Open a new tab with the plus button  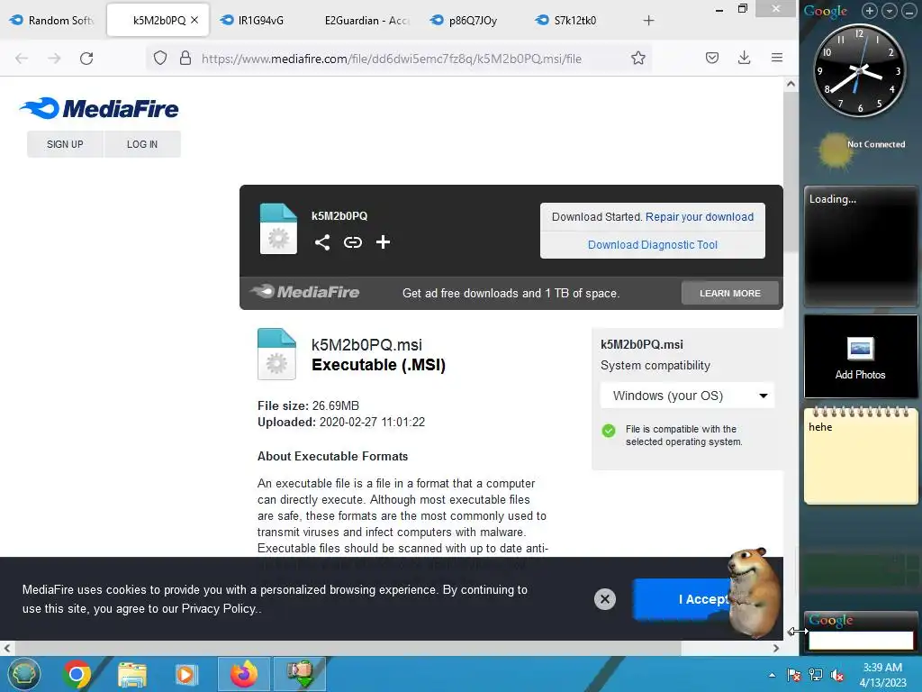pos(648,21)
